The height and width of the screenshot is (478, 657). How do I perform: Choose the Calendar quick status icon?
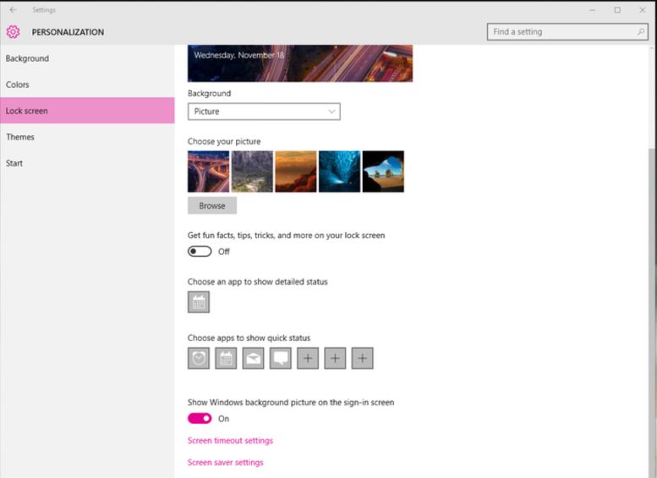pyautogui.click(x=226, y=358)
